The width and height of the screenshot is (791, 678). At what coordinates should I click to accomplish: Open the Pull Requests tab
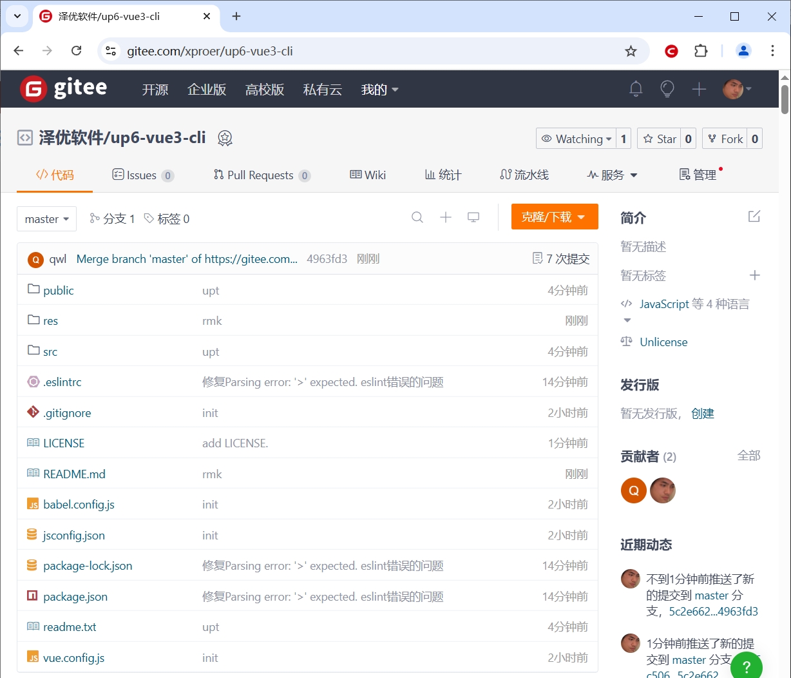tap(260, 175)
